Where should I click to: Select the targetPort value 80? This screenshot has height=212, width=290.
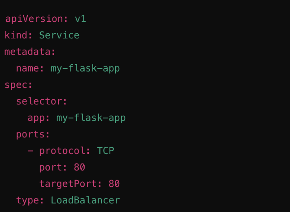[114, 184]
